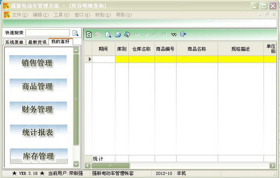Click the 2012-10 period in status bar
280x178 pixels.
click(164, 173)
